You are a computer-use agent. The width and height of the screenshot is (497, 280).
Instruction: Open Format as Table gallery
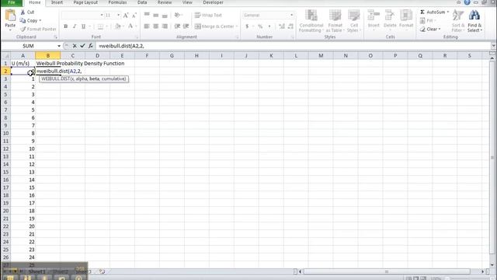[335, 21]
